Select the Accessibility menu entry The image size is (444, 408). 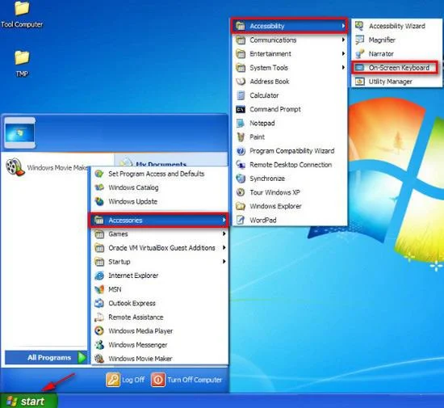pyautogui.click(x=289, y=26)
